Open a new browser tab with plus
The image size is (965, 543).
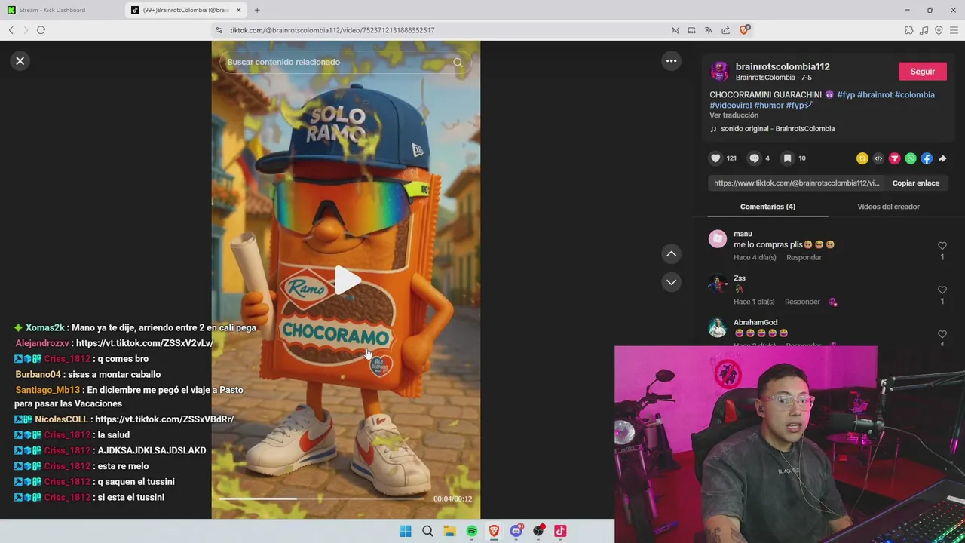click(257, 10)
